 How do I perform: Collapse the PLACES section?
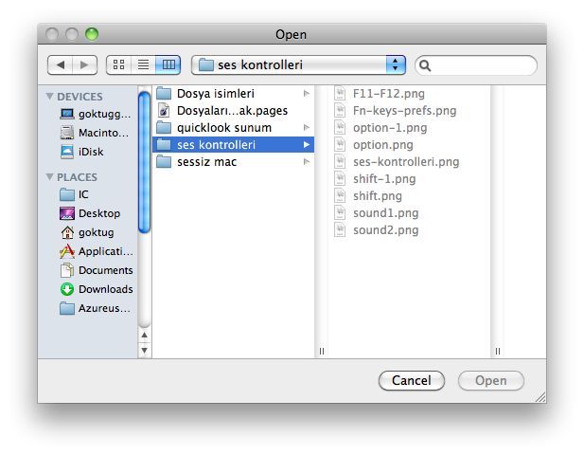[x=50, y=177]
